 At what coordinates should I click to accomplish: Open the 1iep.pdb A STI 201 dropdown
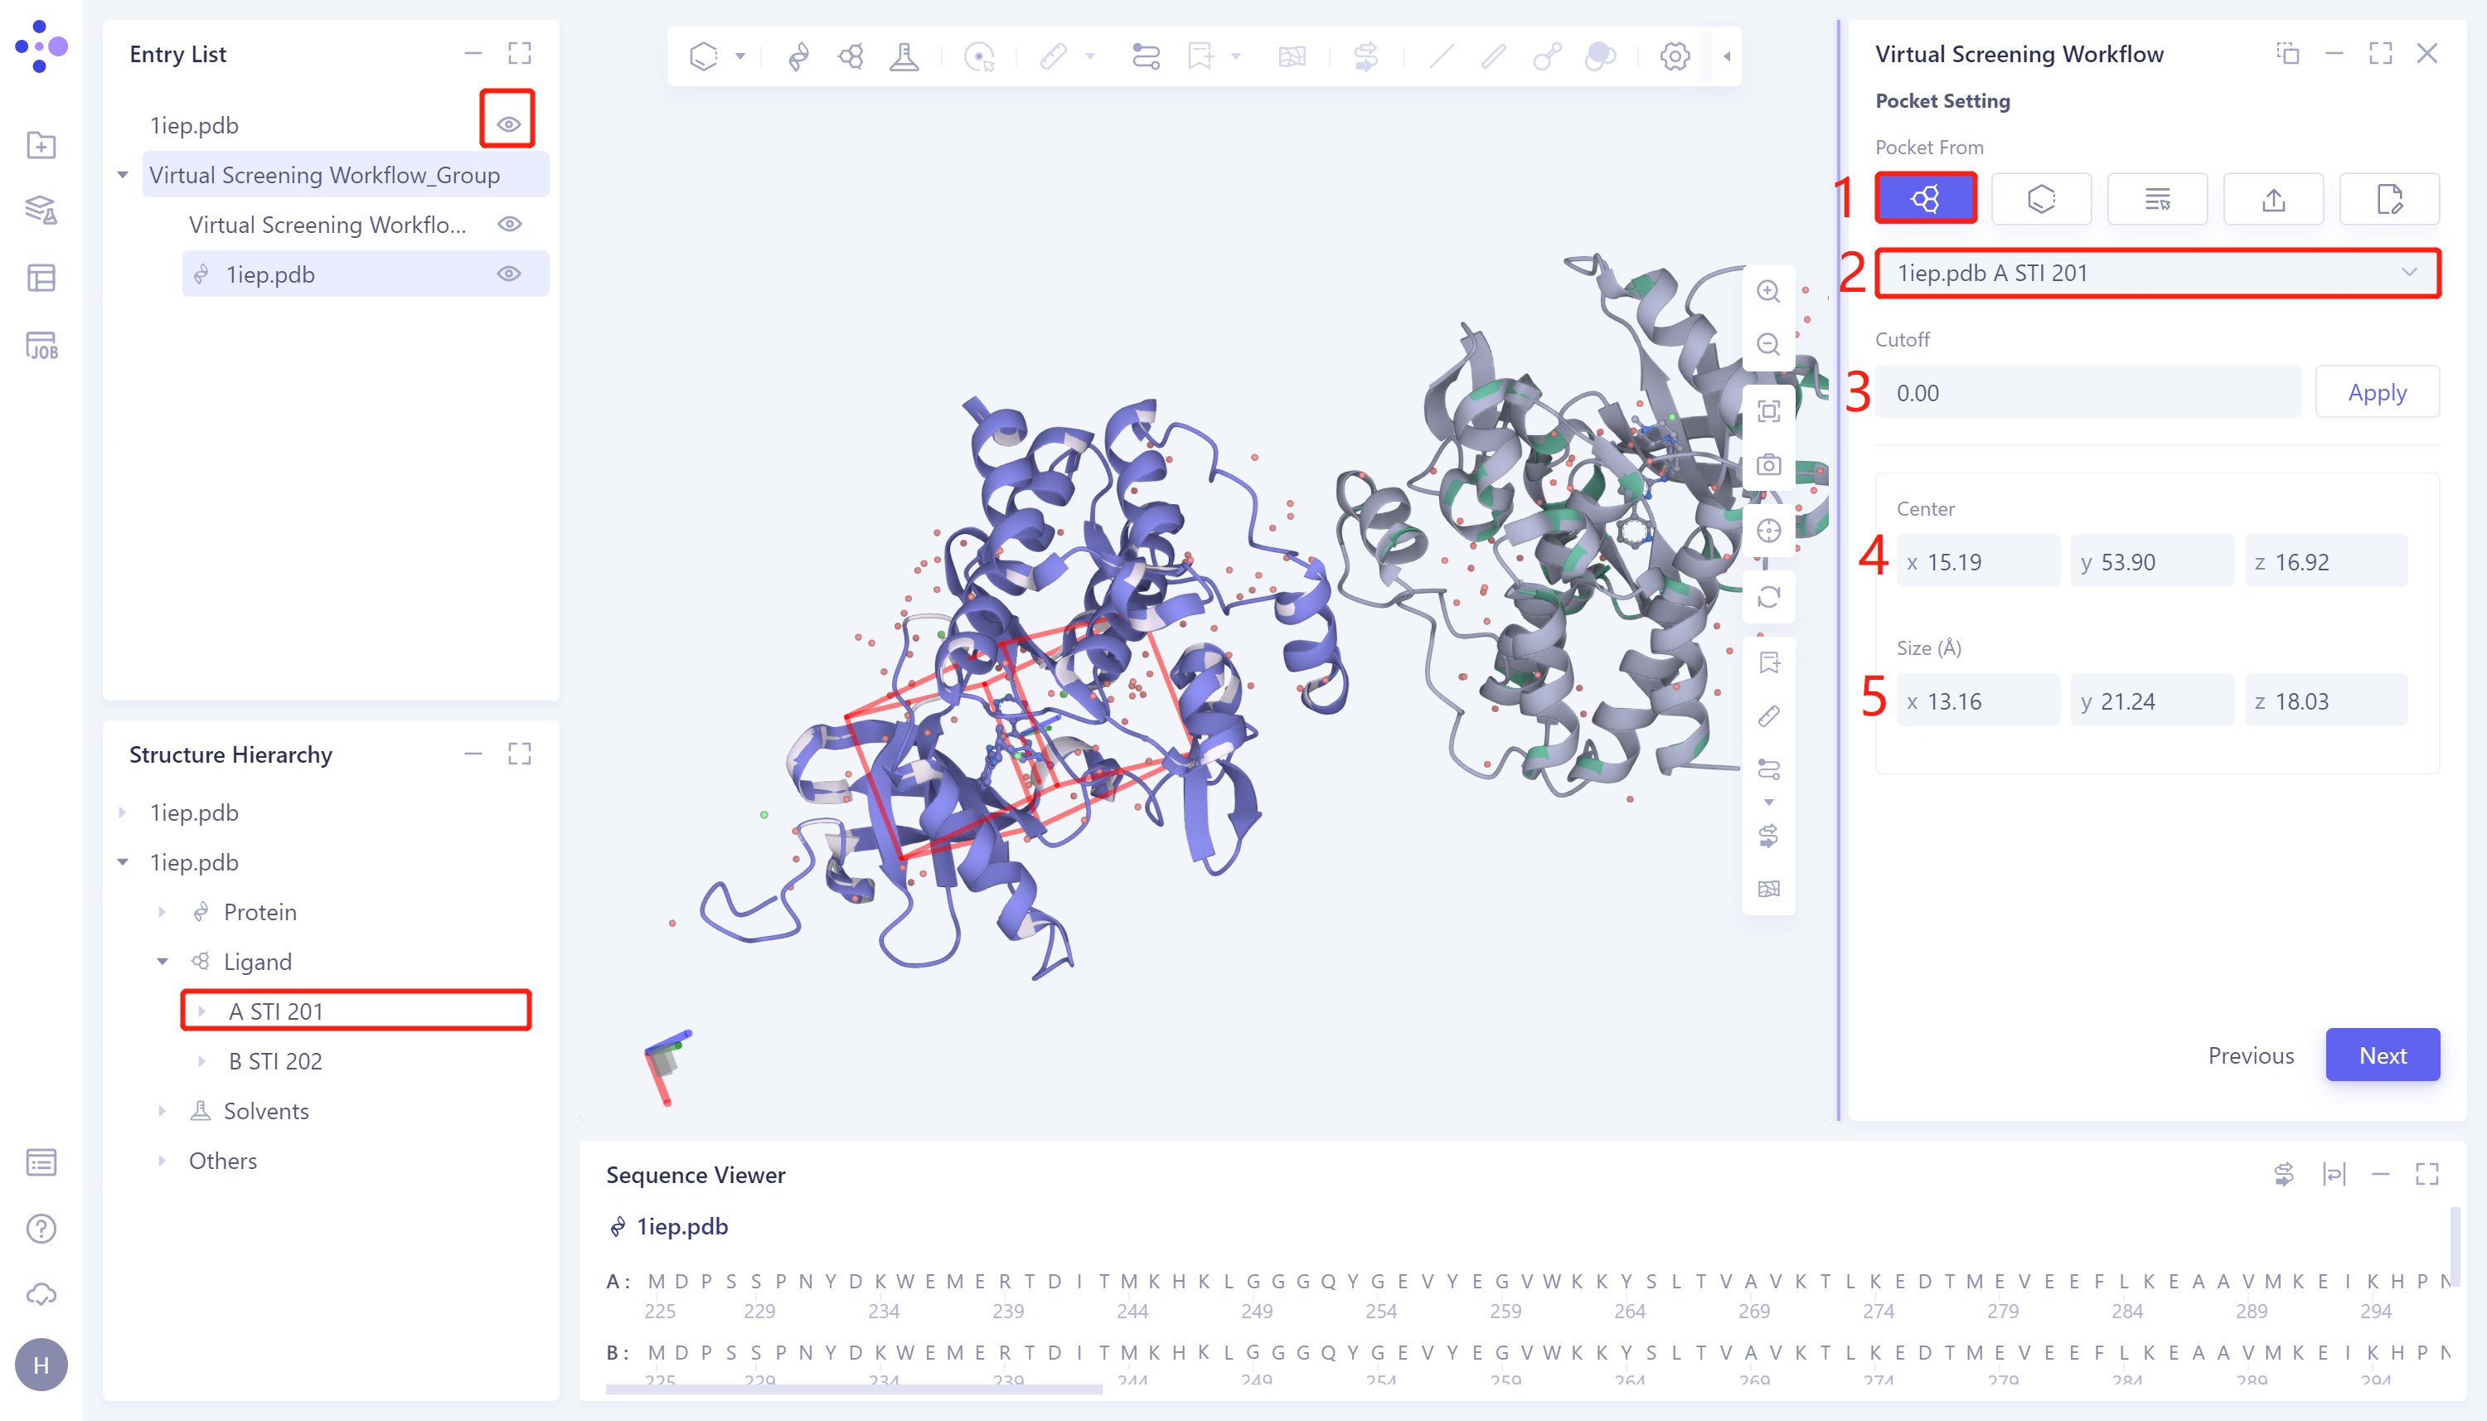2157,272
